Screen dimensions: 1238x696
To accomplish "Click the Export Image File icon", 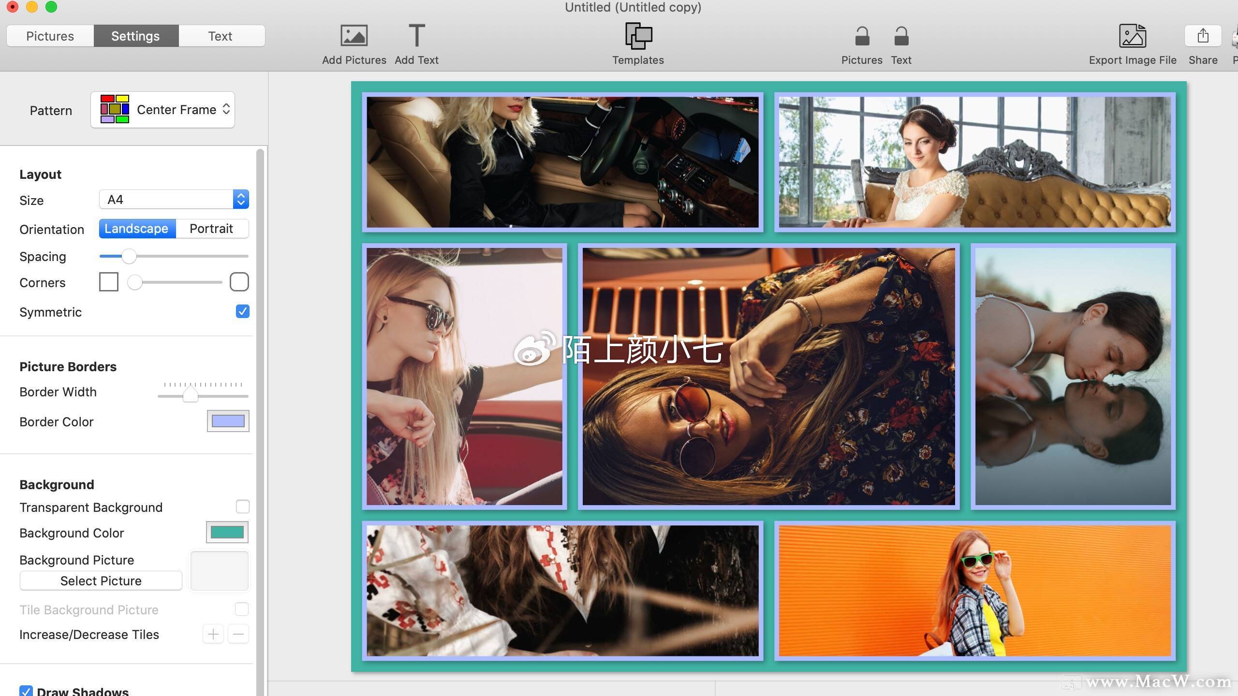I will point(1133,36).
